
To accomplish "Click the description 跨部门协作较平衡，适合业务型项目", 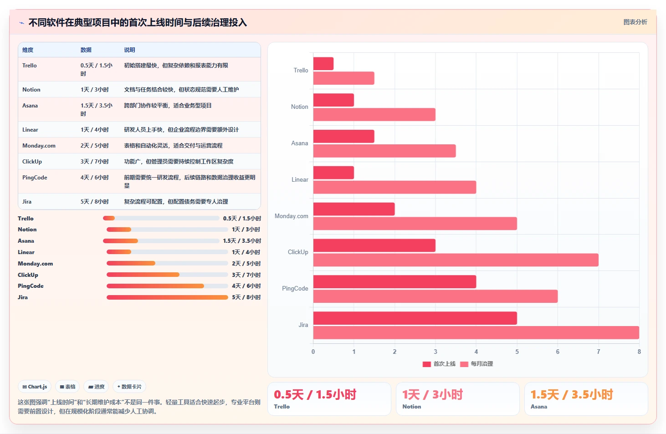I will (x=168, y=106).
